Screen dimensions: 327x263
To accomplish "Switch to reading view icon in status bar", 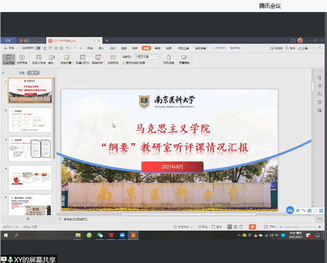I will (x=242, y=227).
